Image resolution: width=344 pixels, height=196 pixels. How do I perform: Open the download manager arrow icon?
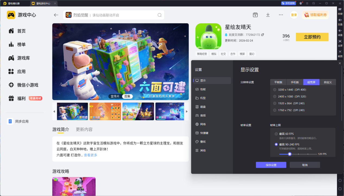pyautogui.click(x=268, y=15)
